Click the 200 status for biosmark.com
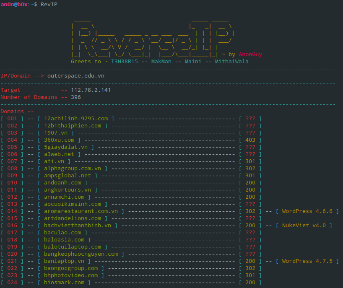The height and width of the screenshot is (288, 343). click(x=250, y=283)
